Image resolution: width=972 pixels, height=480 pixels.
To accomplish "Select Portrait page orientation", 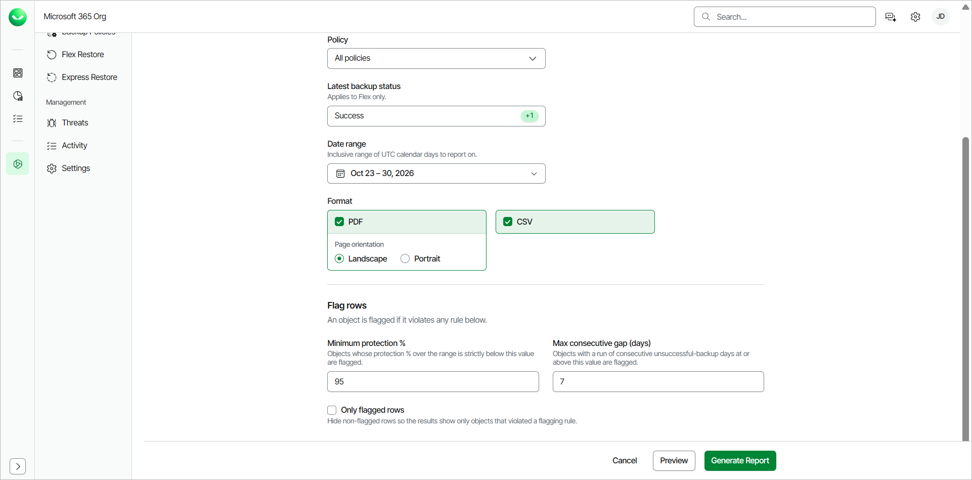I will coord(405,258).
